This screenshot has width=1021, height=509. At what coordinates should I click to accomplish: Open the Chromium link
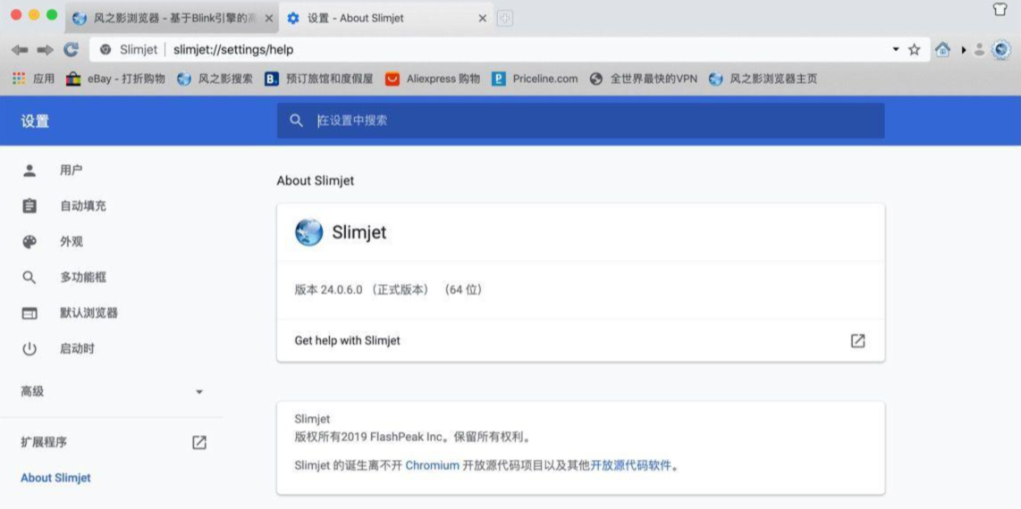(433, 465)
